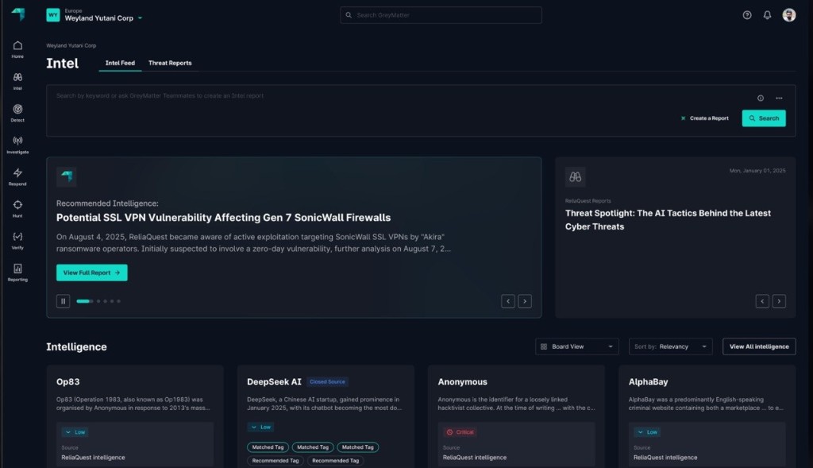Expand the Low severity dropdown on DeepSeek AI card

tap(260, 427)
